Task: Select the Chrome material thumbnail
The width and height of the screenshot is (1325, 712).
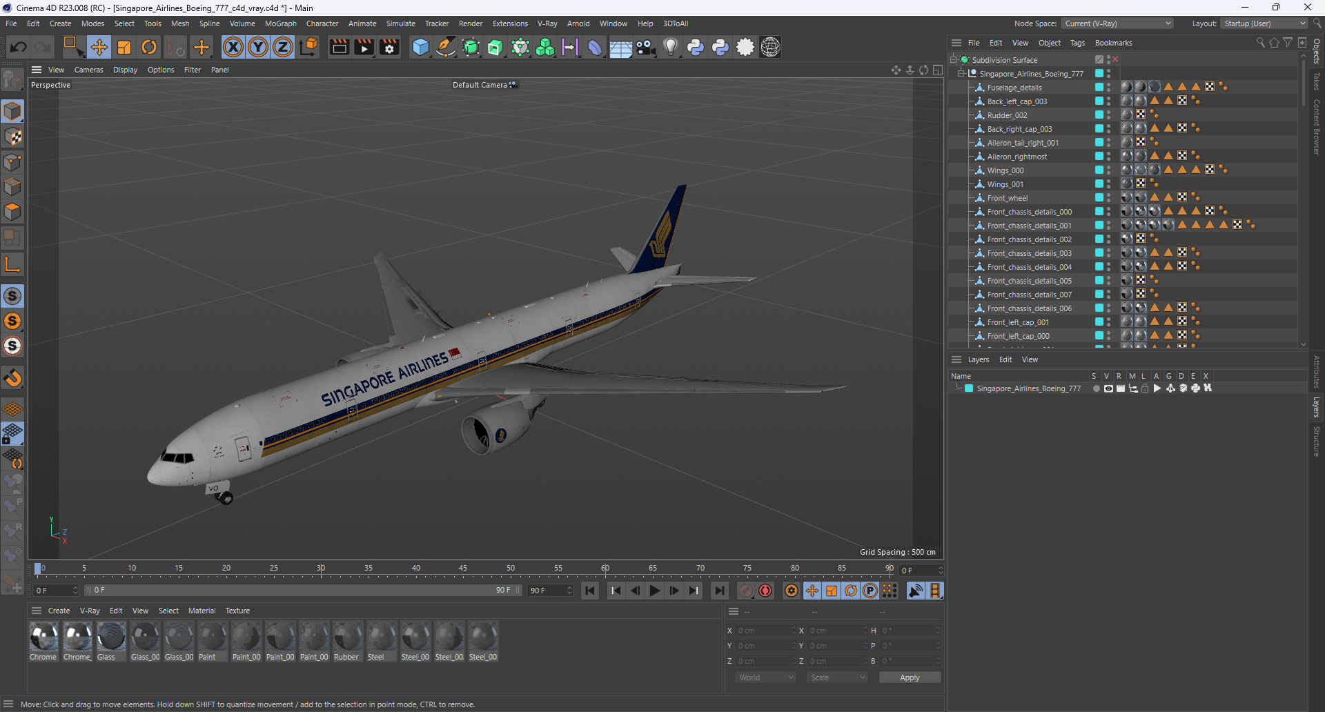Action: coord(43,637)
